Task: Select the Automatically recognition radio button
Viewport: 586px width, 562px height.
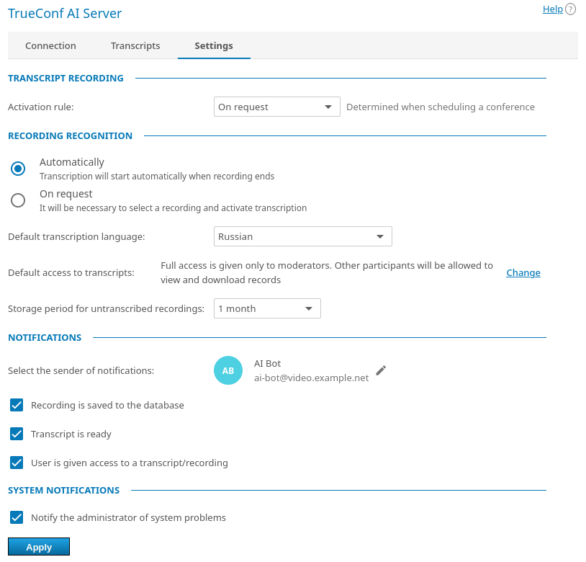Action: tap(18, 169)
